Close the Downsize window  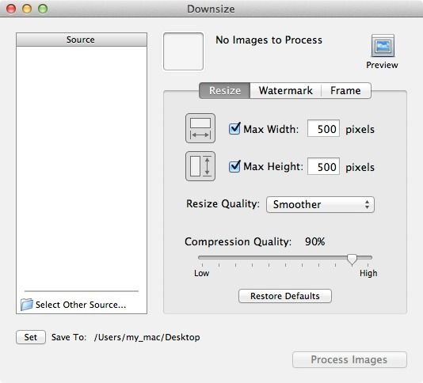[11, 9]
